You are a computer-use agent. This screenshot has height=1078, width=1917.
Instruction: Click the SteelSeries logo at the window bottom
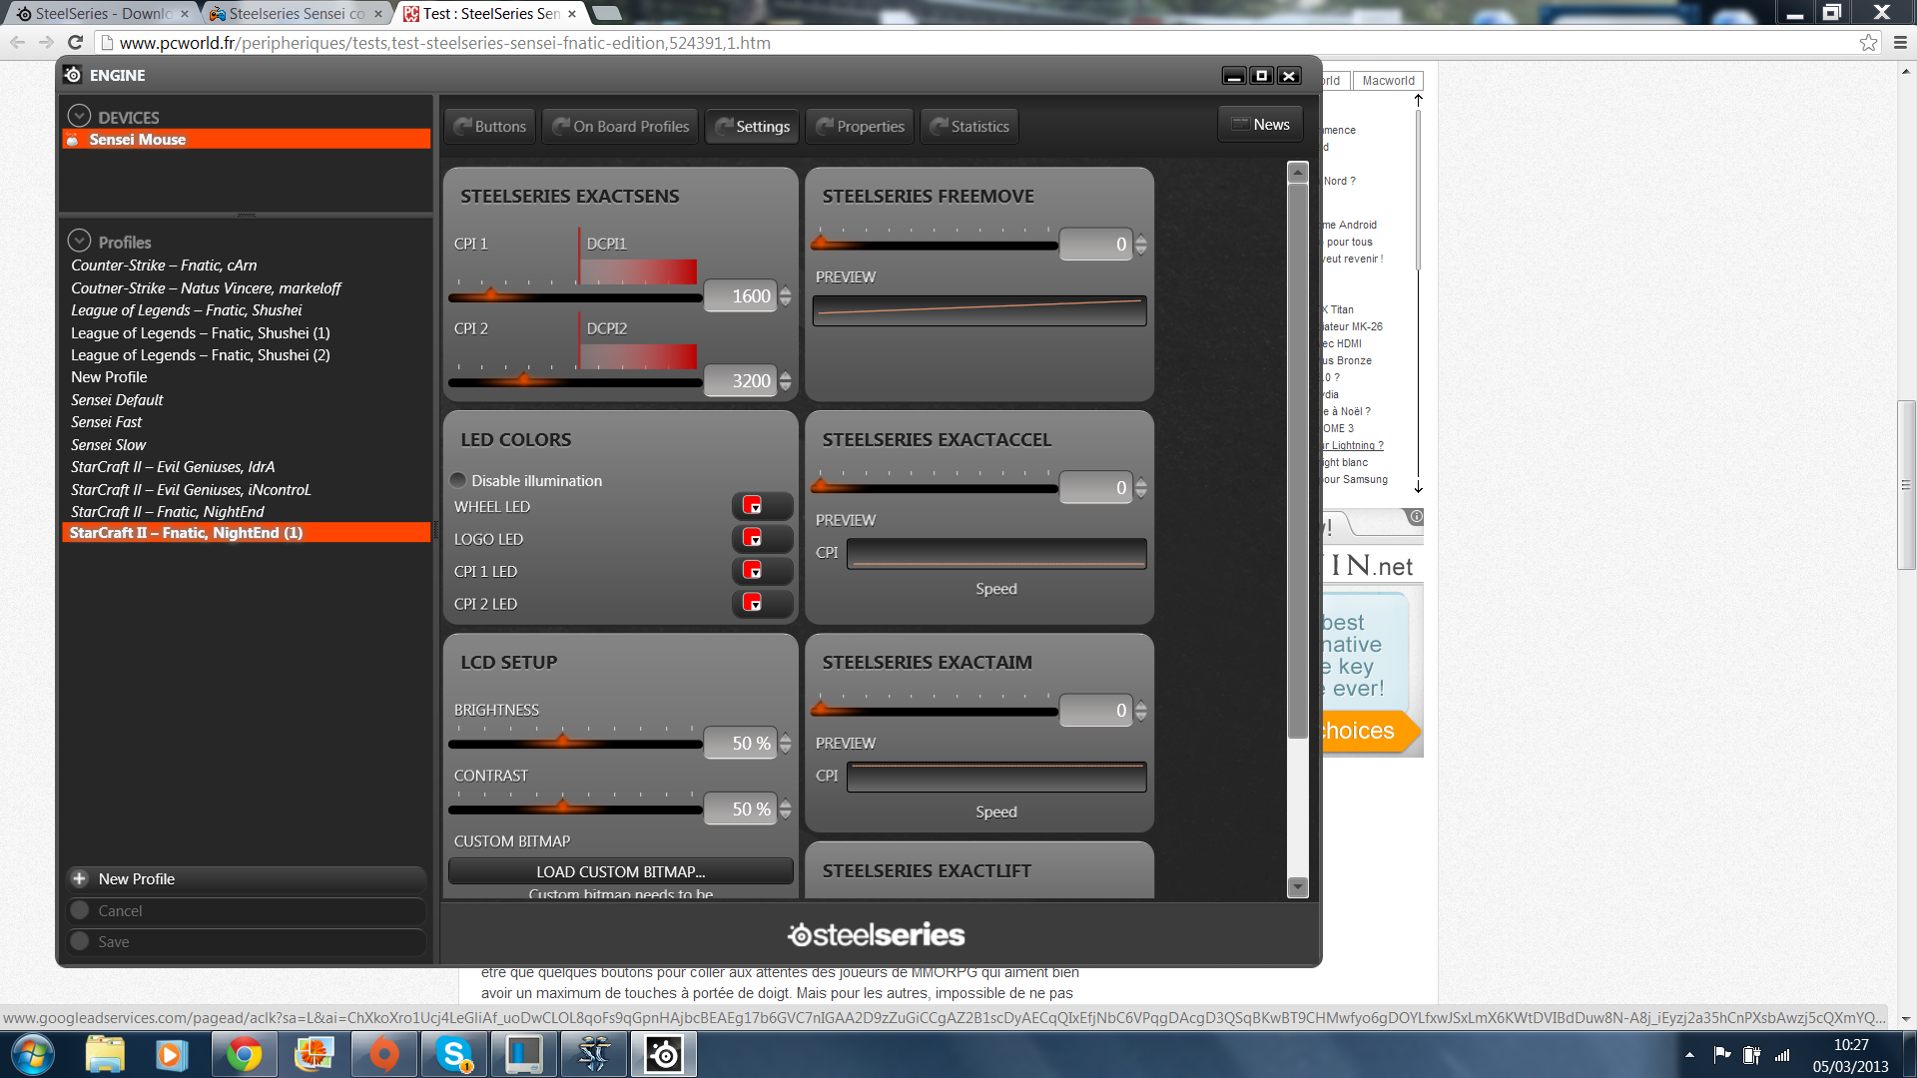[x=875, y=933]
